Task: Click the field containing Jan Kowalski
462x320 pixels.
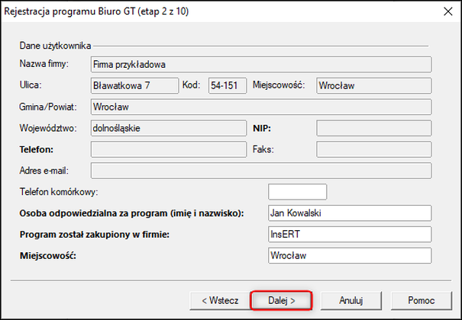Action: 350,213
